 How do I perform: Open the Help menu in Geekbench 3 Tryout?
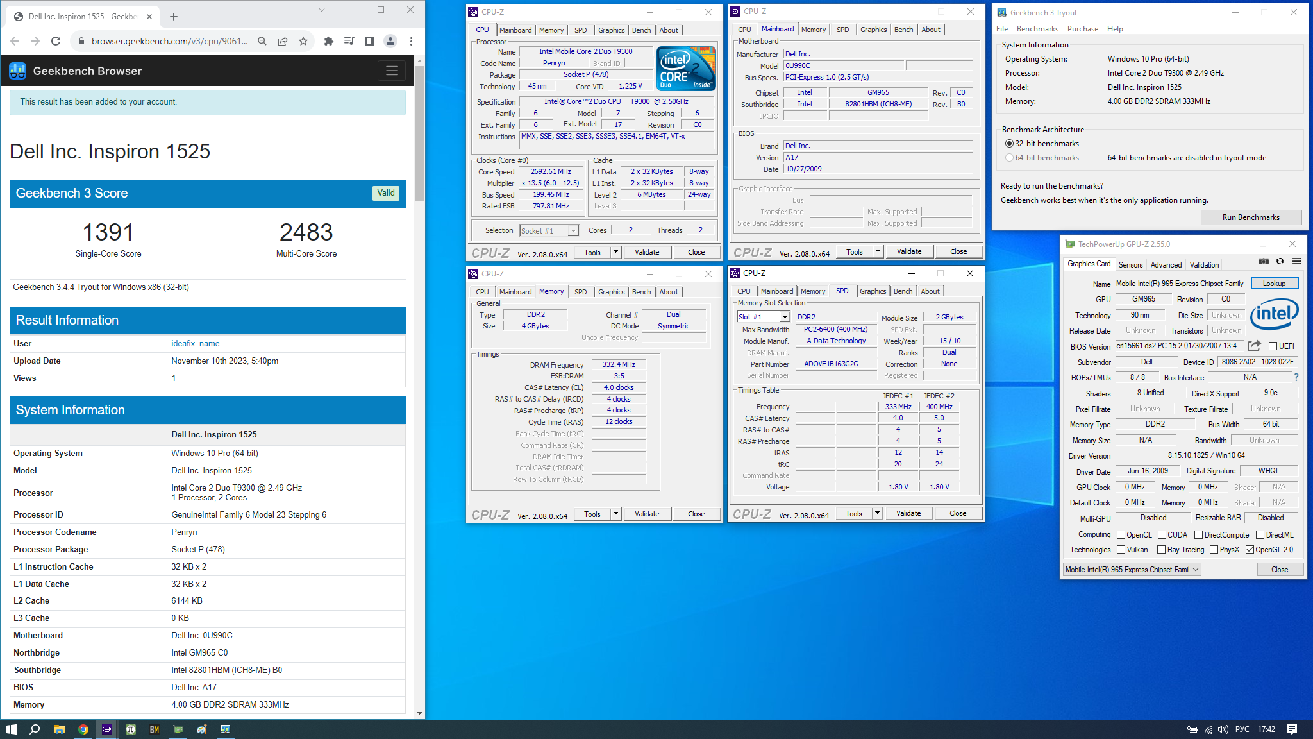click(x=1115, y=29)
